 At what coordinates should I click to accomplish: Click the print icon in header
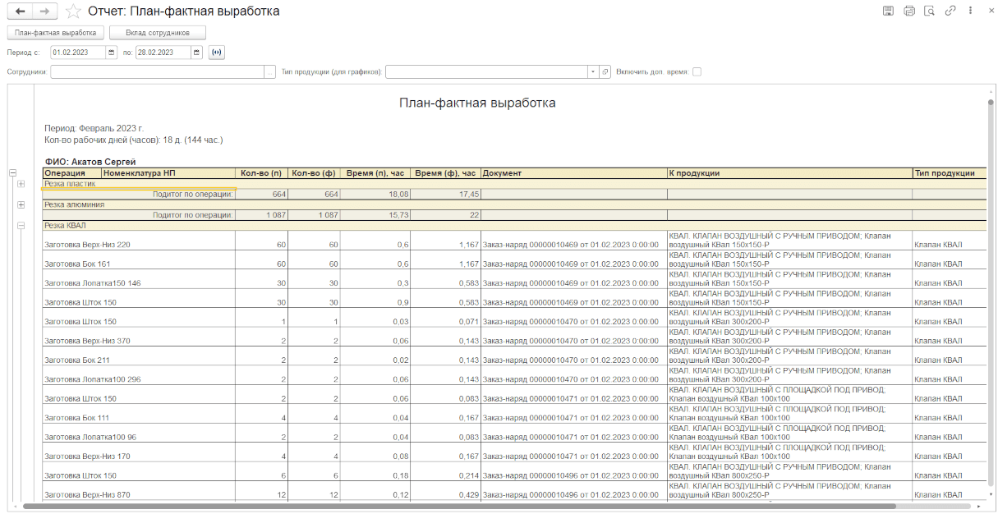pos(908,11)
